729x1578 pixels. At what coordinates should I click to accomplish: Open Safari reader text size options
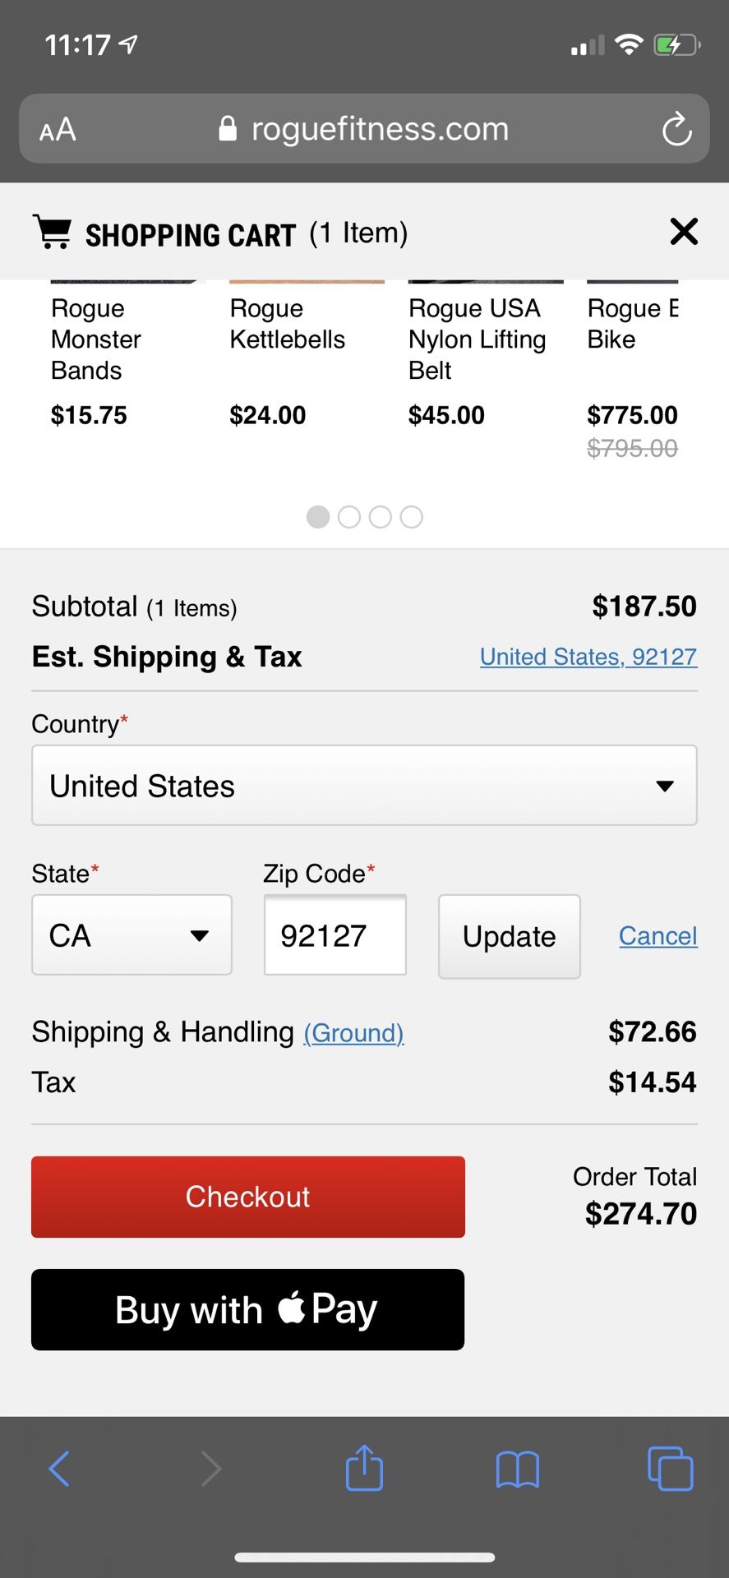pyautogui.click(x=58, y=129)
